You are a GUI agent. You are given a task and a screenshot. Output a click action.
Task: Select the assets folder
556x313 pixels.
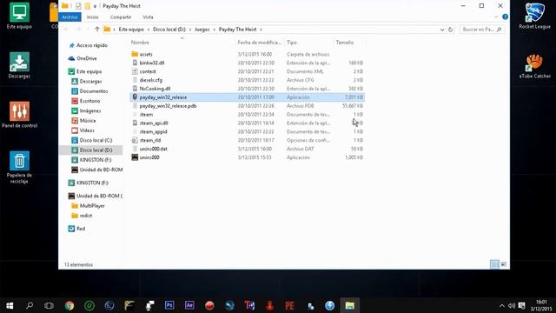point(146,54)
